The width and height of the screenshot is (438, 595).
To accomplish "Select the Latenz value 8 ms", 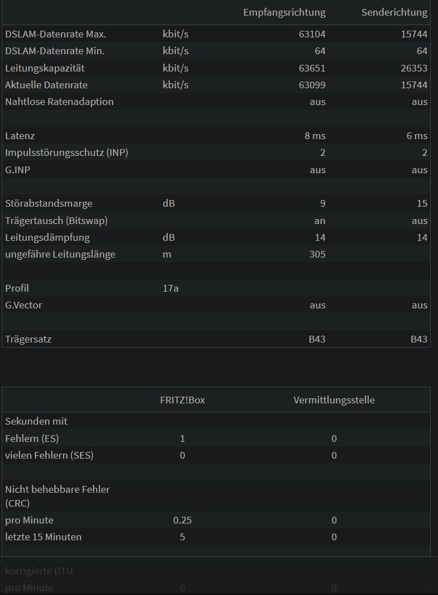I will pos(315,136).
